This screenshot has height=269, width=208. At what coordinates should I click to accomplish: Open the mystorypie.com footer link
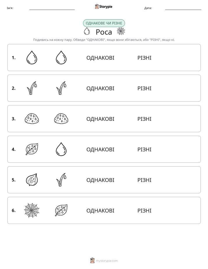click(107, 261)
